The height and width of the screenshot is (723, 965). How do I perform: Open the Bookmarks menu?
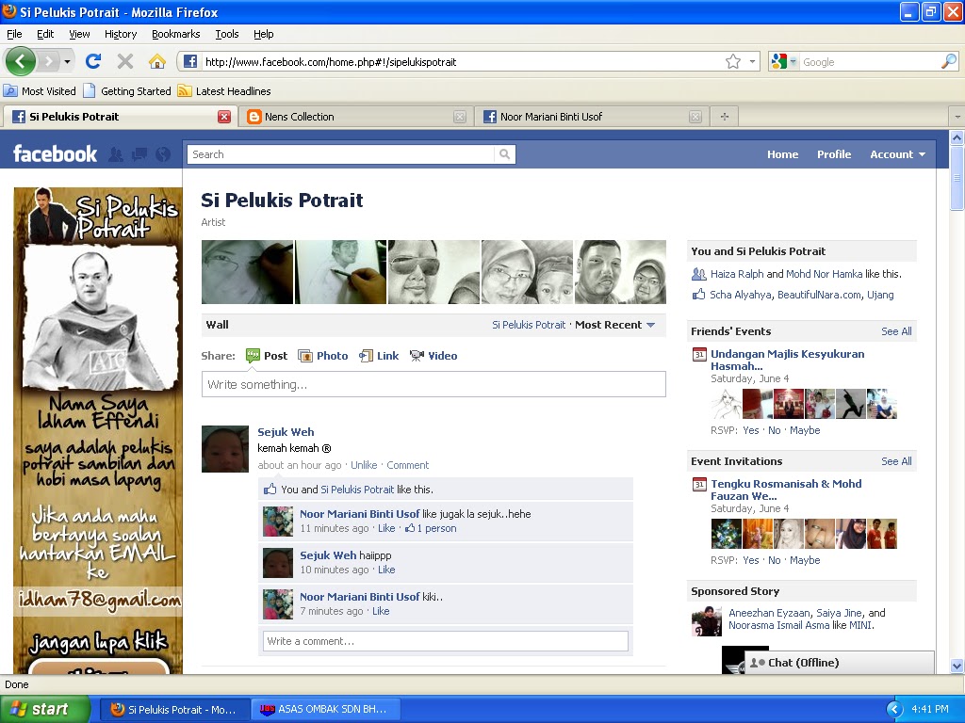[x=176, y=34]
